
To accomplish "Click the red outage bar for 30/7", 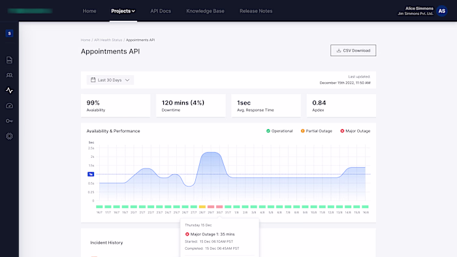I will click(x=219, y=207).
